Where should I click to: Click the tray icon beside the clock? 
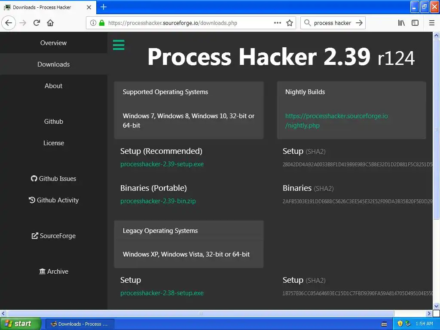tap(408, 324)
